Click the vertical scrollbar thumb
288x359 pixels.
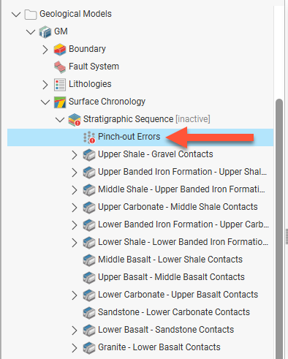(279, 229)
